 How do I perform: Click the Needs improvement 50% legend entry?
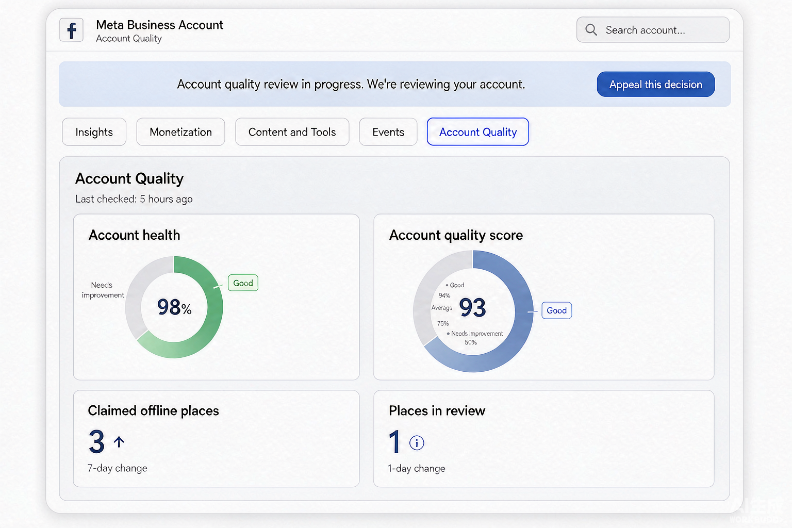[x=474, y=338]
